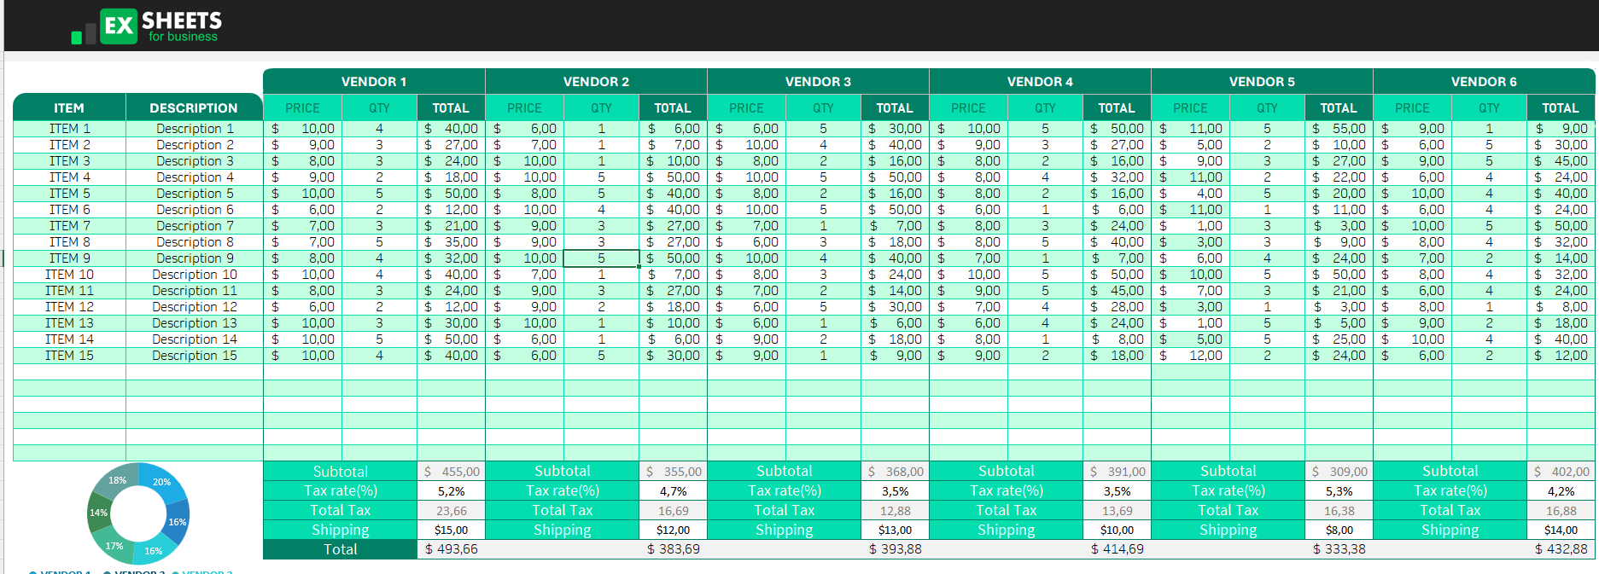The width and height of the screenshot is (1599, 574).
Task: Click the PRICE header under Vendor 1
Action: pyautogui.click(x=302, y=108)
